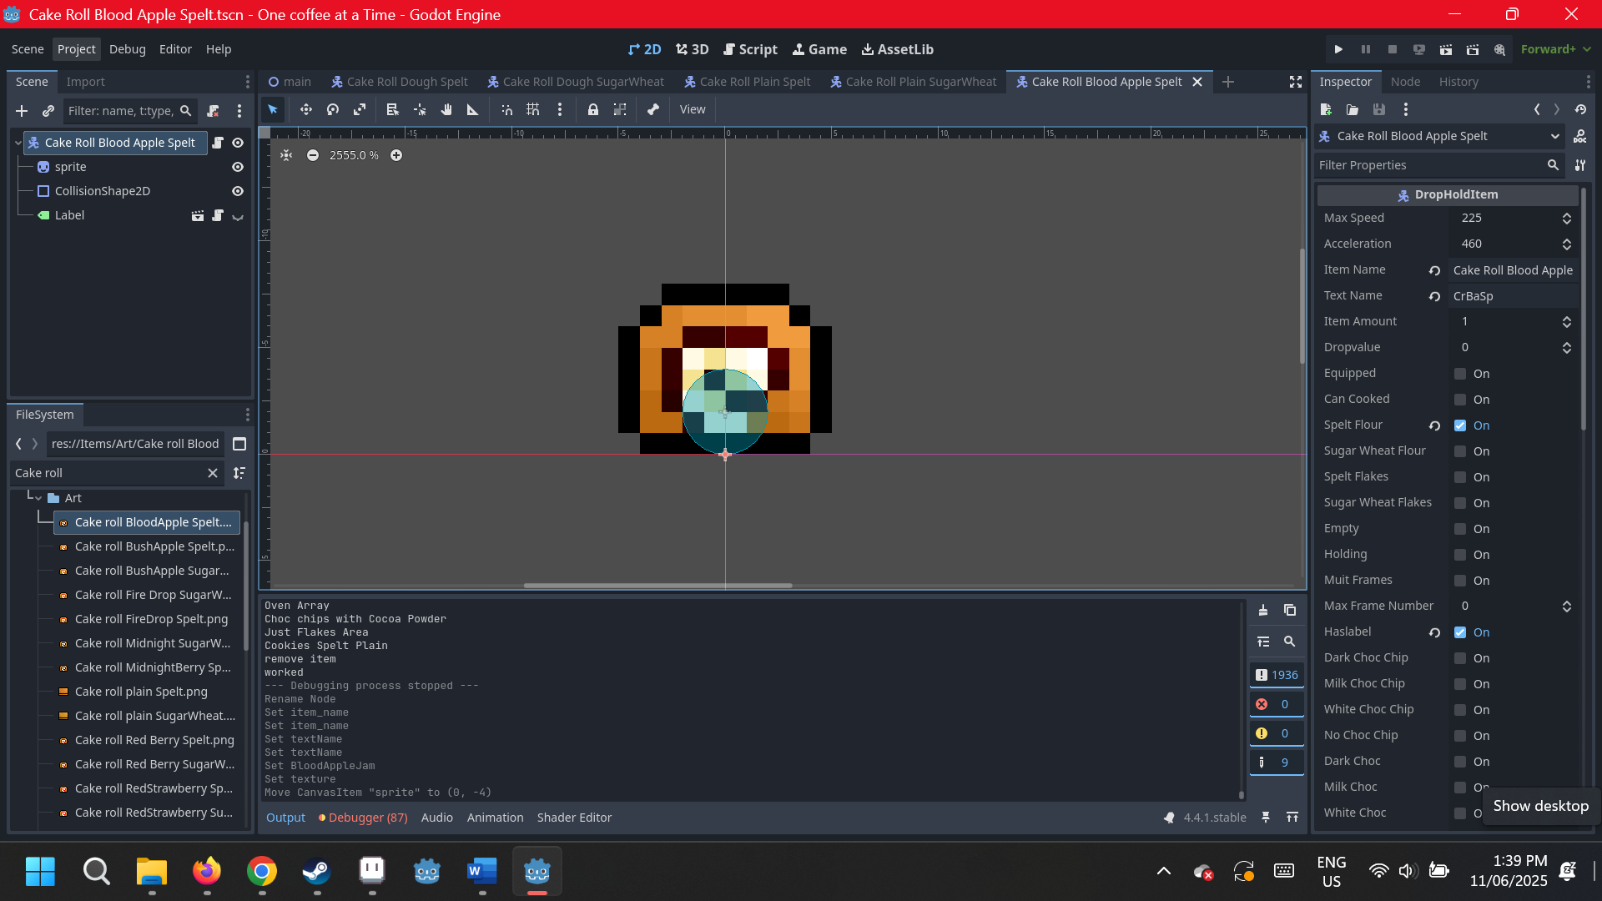Switch to the Script workspace
Screen dimensions: 1602x901
[x=750, y=49]
